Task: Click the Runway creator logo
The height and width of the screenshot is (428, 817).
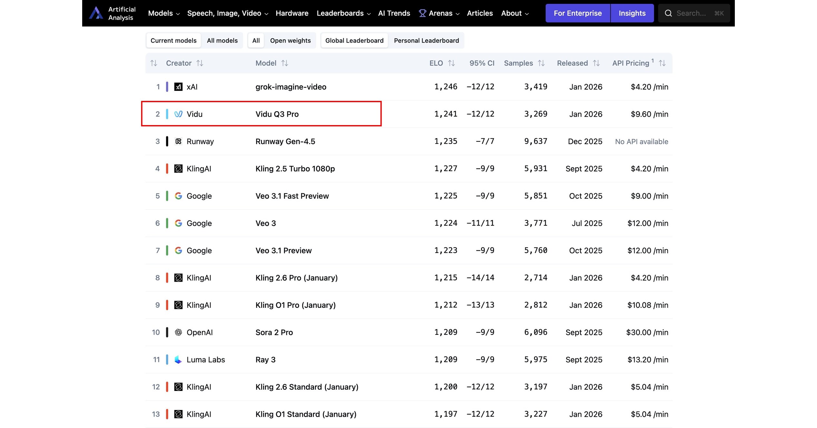Action: (179, 141)
